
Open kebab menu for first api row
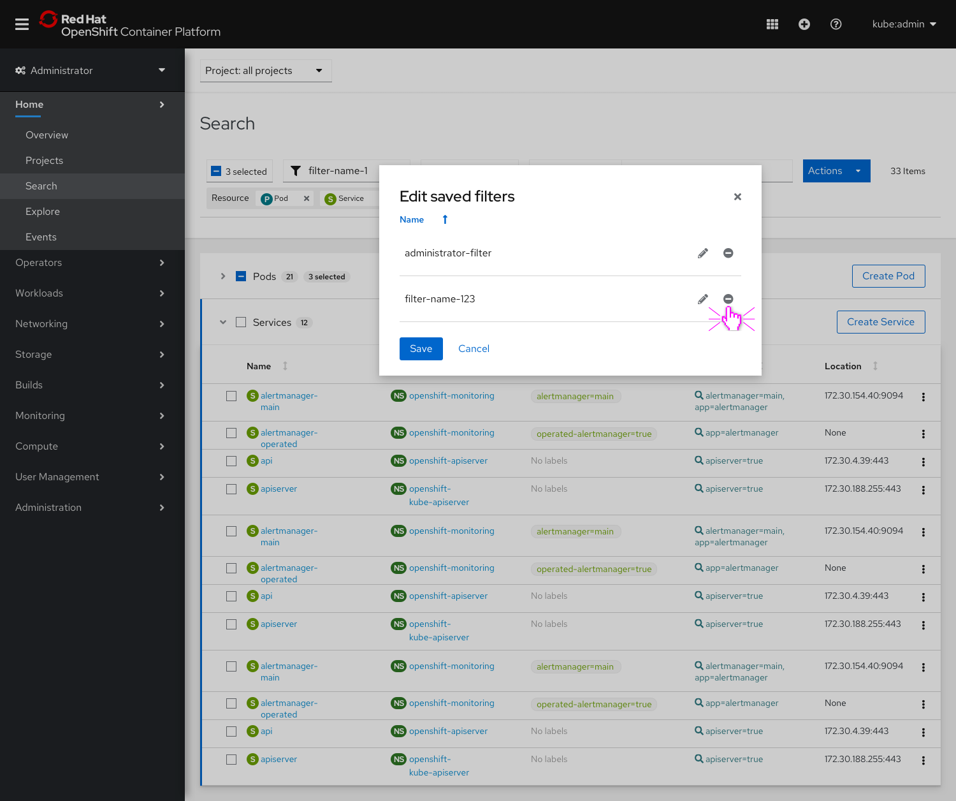923,462
